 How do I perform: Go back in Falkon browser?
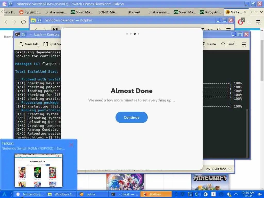6,22
